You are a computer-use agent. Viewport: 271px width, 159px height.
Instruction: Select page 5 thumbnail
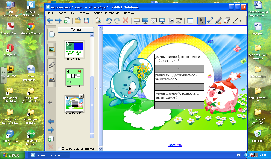click(74, 104)
